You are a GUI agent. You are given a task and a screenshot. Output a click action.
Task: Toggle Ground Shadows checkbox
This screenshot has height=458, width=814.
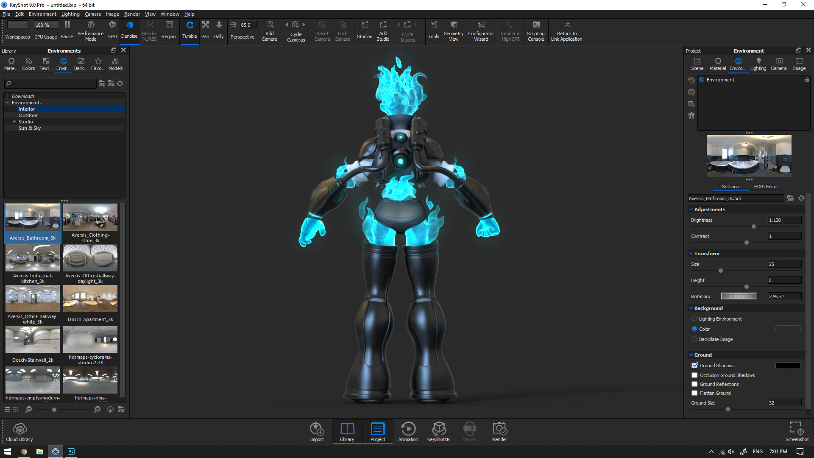pos(694,365)
